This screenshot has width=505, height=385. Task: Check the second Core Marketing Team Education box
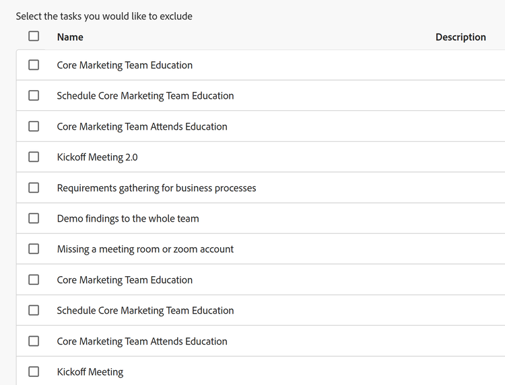tap(34, 280)
